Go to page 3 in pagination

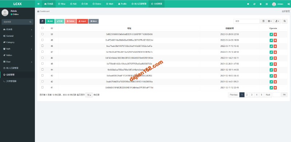(x=252, y=95)
